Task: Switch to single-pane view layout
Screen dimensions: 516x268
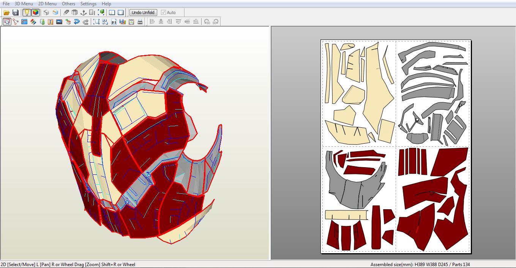Action: point(121,13)
